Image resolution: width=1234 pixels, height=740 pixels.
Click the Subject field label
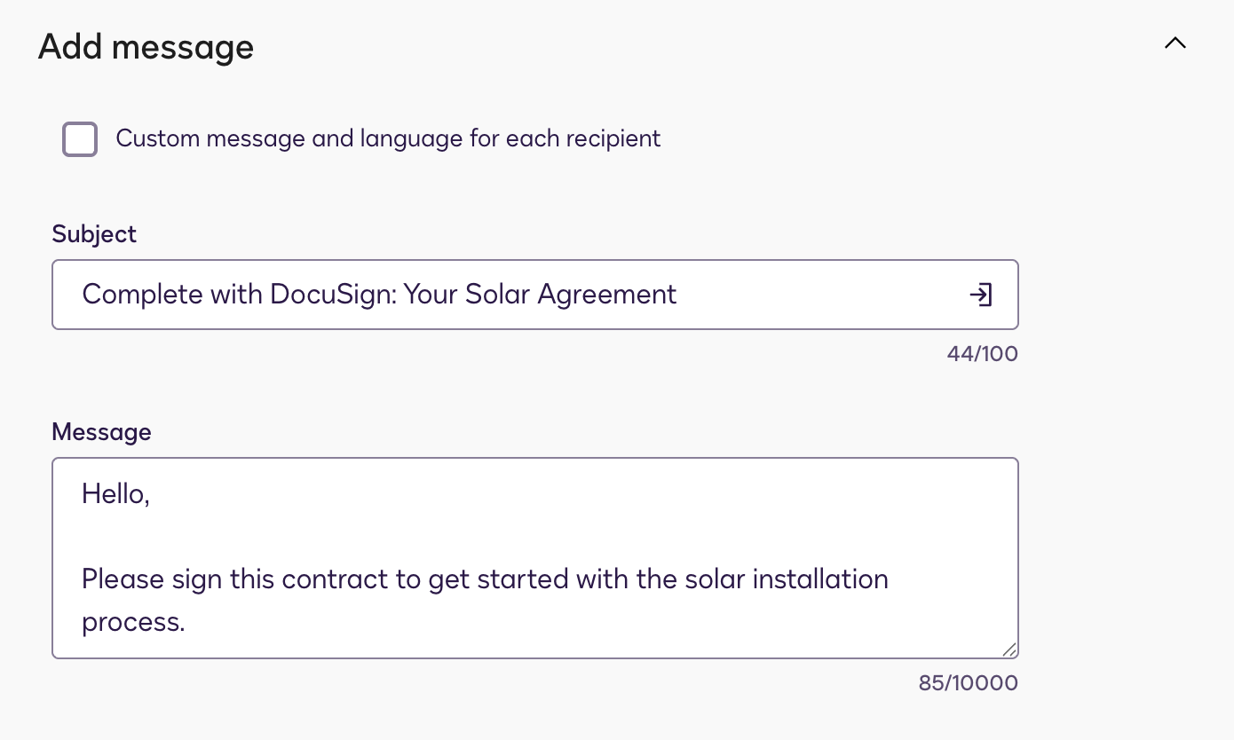(x=94, y=234)
